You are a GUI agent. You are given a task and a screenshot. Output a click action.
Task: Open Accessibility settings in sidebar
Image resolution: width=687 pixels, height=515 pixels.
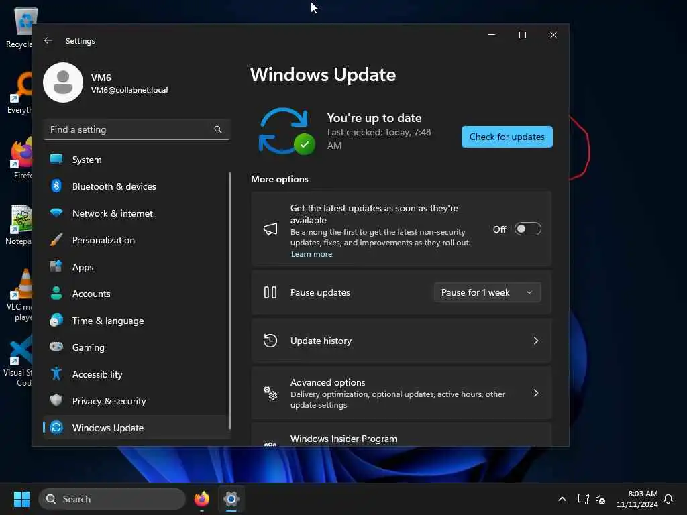click(x=137, y=374)
